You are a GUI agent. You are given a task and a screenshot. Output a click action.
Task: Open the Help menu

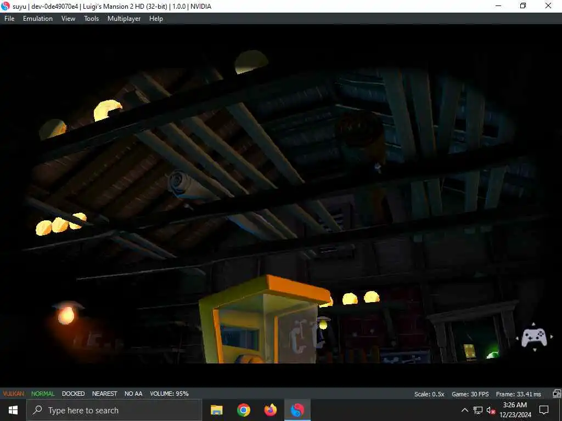point(156,19)
